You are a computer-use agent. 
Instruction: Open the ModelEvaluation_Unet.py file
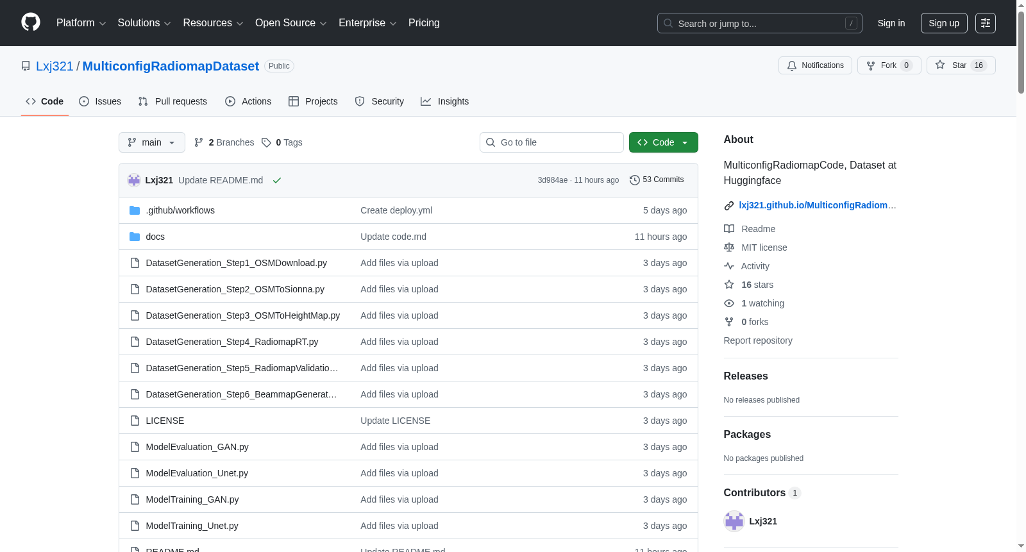pyautogui.click(x=197, y=473)
